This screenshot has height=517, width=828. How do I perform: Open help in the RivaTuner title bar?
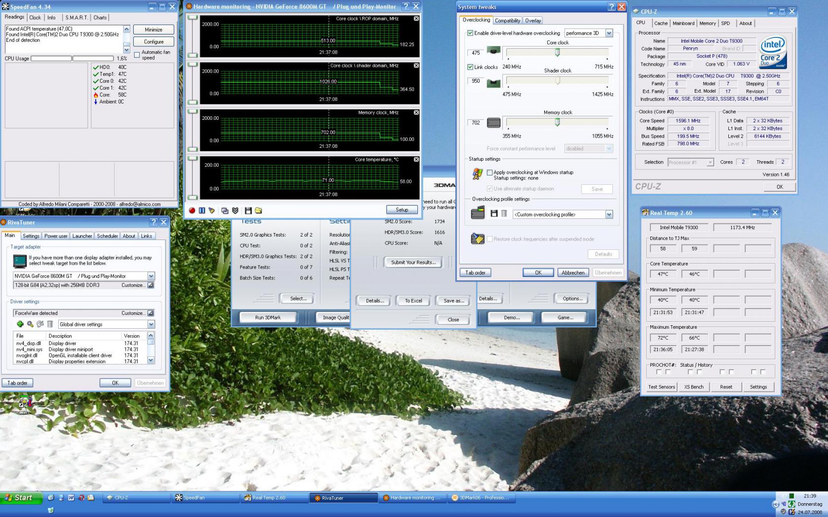pos(153,222)
